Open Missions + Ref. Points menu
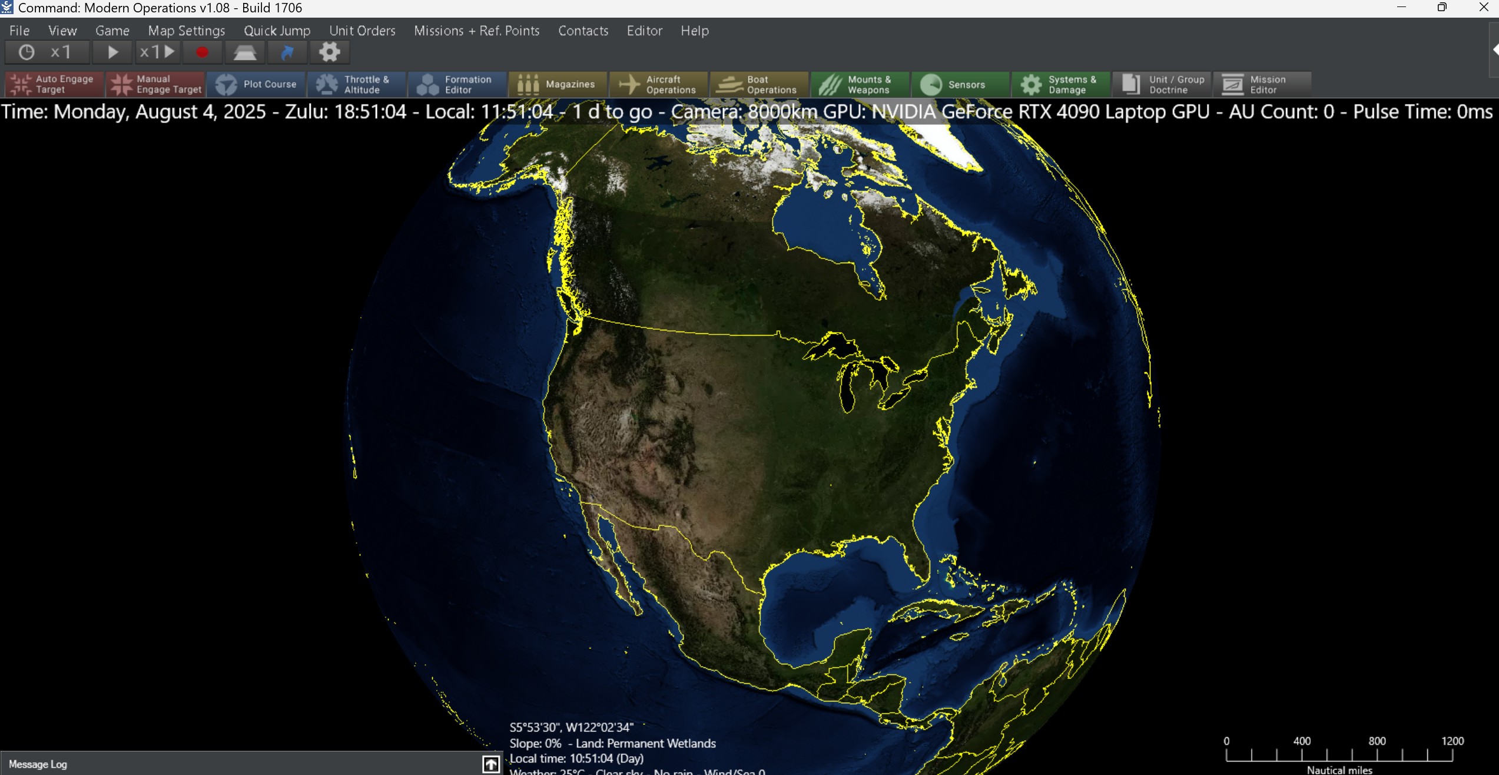 click(x=477, y=31)
